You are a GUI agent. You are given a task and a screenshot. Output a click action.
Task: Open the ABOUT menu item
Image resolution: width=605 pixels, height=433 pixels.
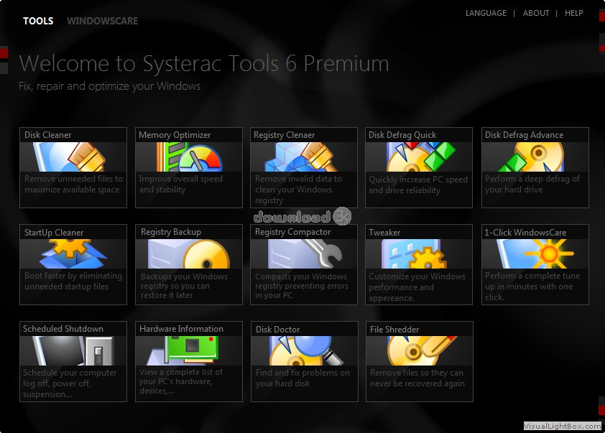[x=536, y=13]
